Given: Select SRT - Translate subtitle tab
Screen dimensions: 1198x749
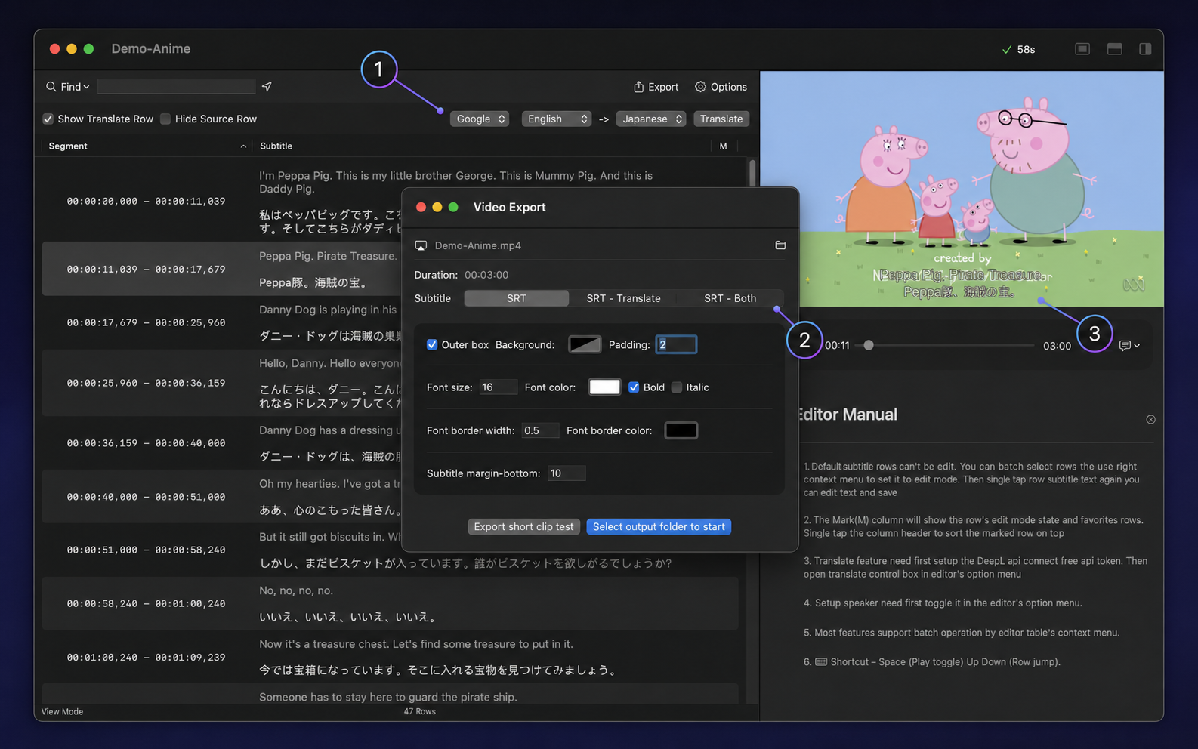Looking at the screenshot, I should click(623, 298).
